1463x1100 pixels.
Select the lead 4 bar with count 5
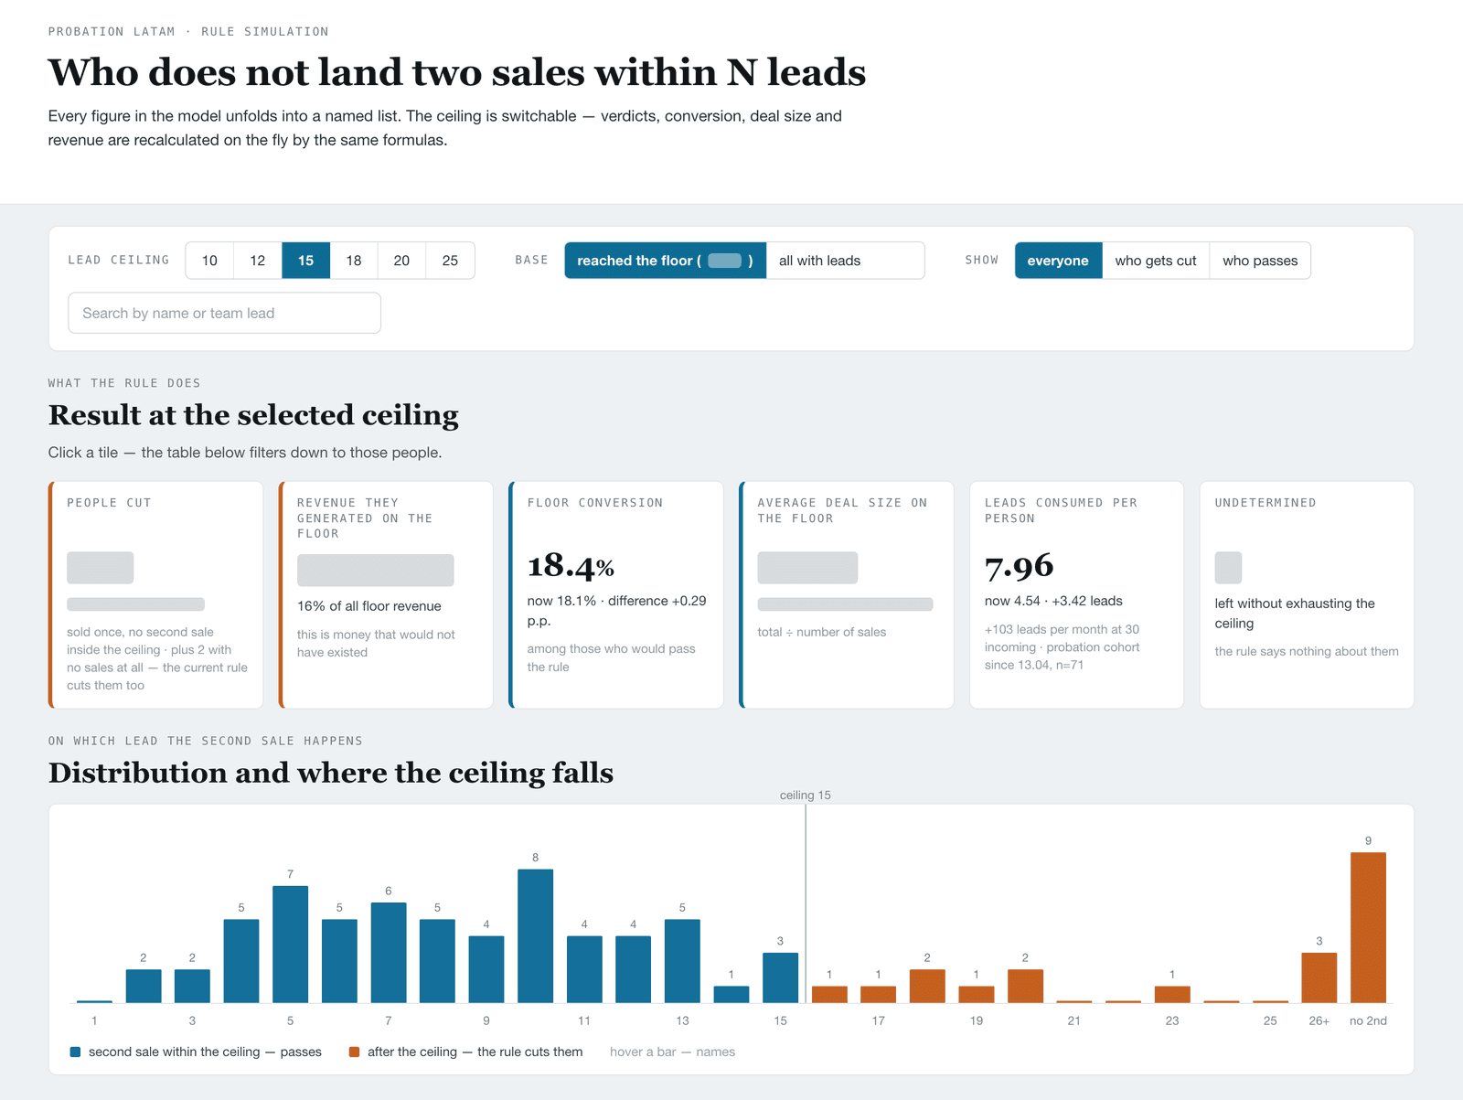pyautogui.click(x=241, y=961)
